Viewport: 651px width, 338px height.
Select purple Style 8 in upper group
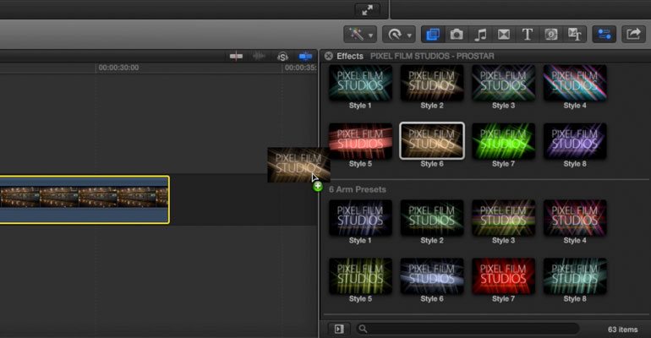[x=575, y=141]
